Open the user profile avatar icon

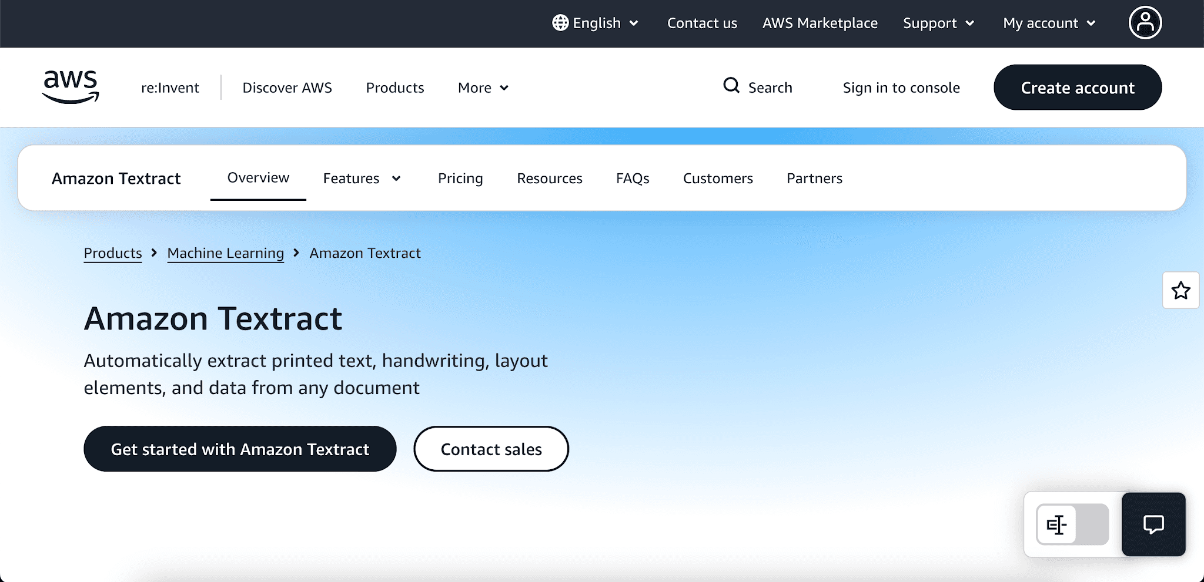coord(1145,23)
